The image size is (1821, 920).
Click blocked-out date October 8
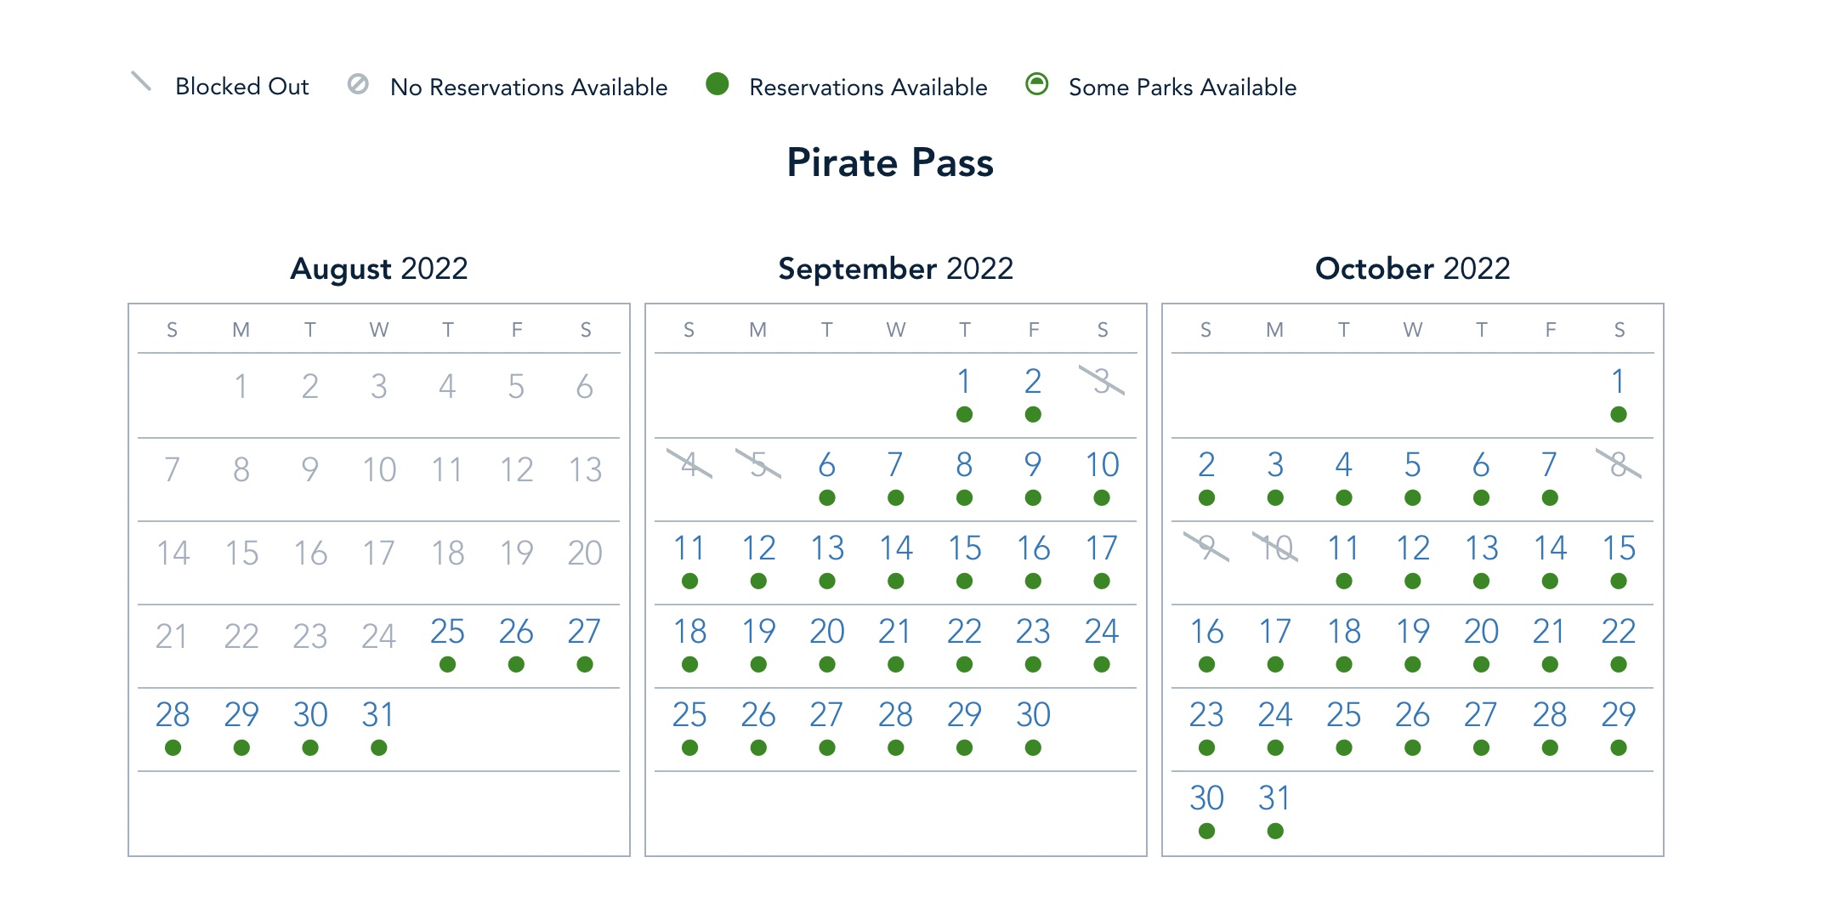1618,464
